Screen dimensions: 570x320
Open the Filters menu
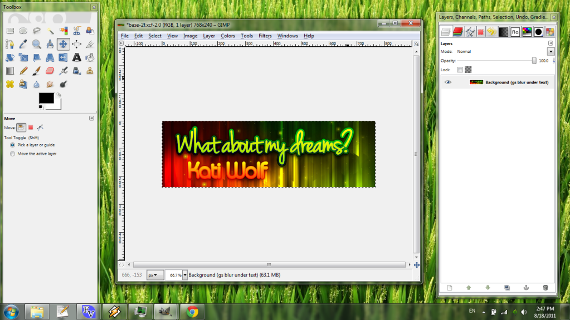tap(265, 36)
